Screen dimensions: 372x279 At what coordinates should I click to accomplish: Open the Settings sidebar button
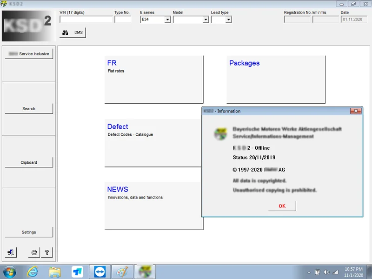tap(29, 232)
